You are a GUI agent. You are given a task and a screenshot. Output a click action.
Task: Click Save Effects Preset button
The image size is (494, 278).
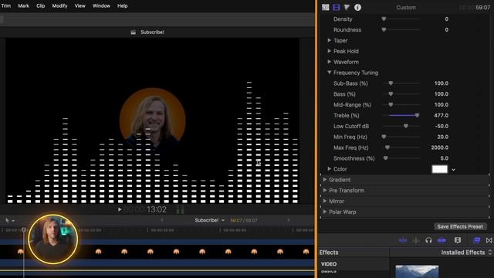[x=460, y=226]
